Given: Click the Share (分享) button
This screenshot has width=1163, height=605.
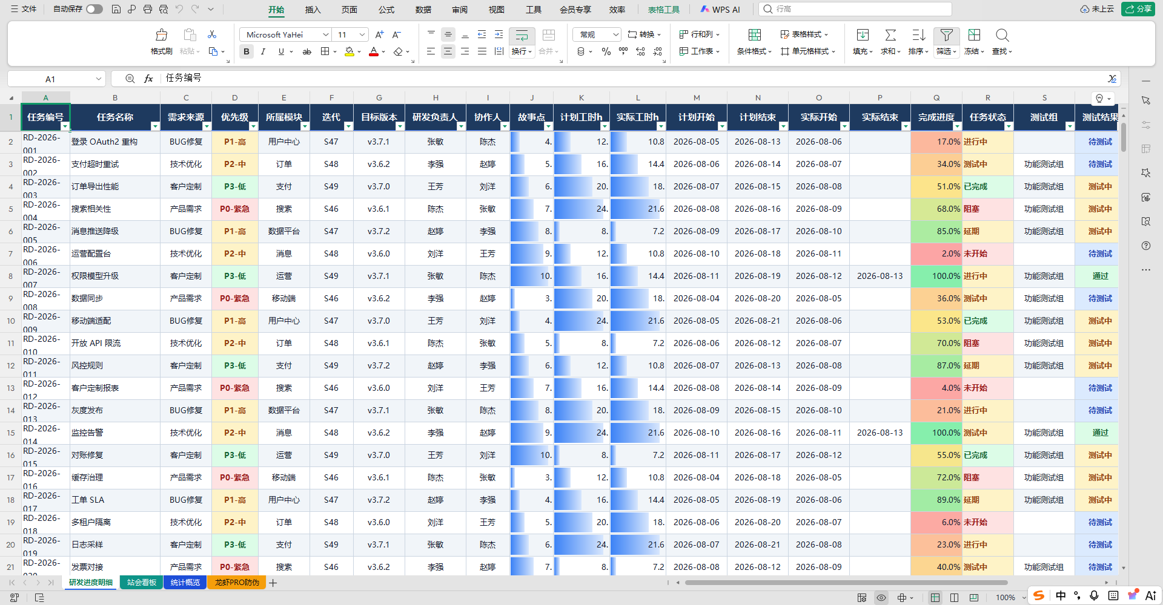Looking at the screenshot, I should coord(1138,9).
